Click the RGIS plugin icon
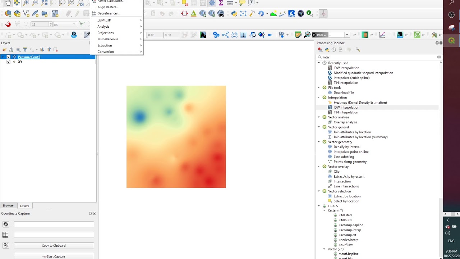 point(291,14)
